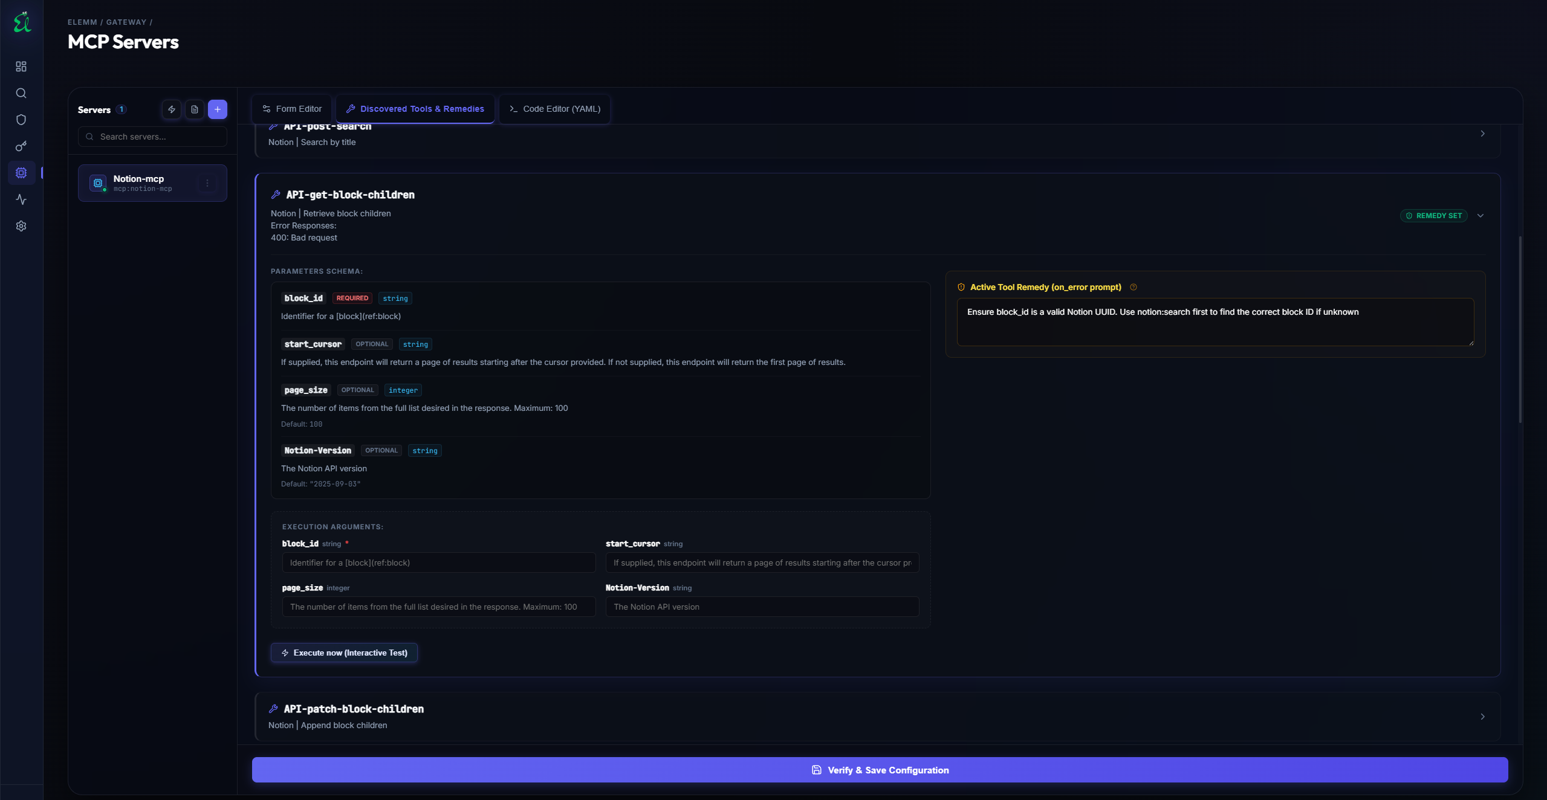Click the API-patch-block-children title
The image size is (1547, 800).
(354, 709)
